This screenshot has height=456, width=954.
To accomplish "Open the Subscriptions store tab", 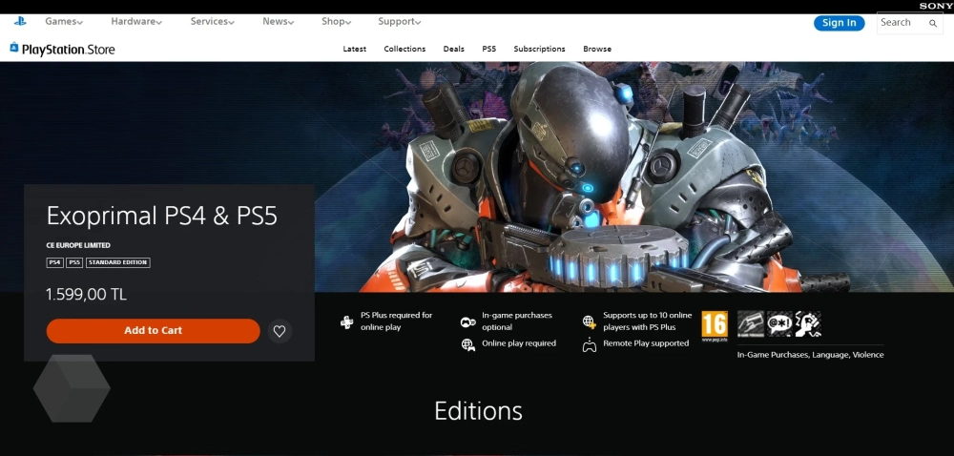I will (539, 49).
